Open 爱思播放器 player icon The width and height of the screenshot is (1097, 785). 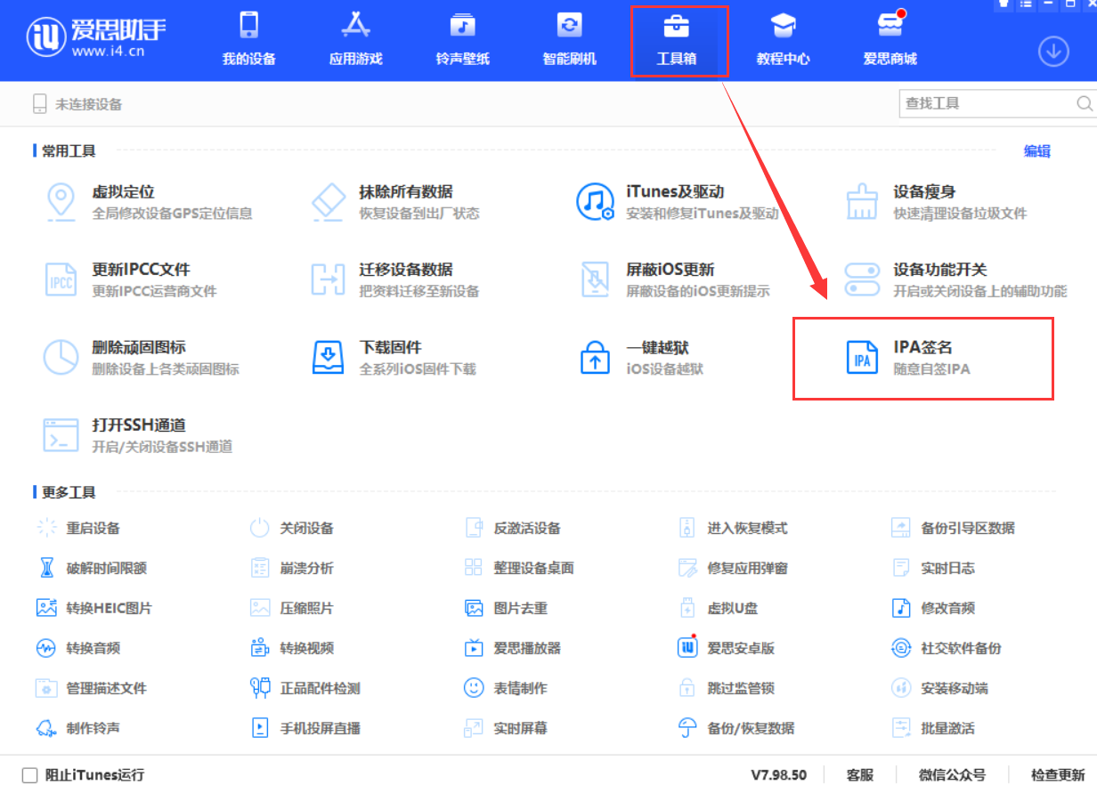(x=474, y=648)
